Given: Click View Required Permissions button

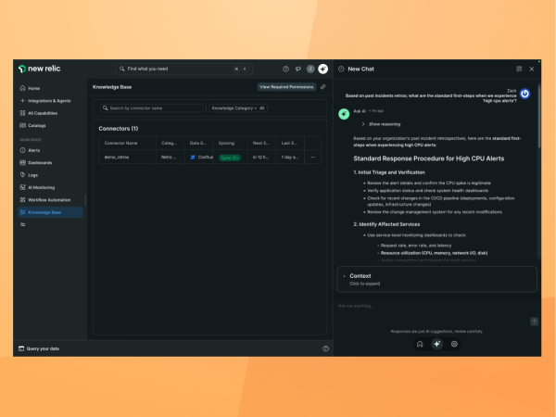Looking at the screenshot, I should point(286,87).
